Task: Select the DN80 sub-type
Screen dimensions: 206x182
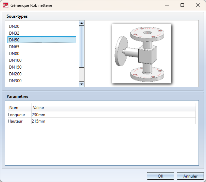Action: (14, 54)
